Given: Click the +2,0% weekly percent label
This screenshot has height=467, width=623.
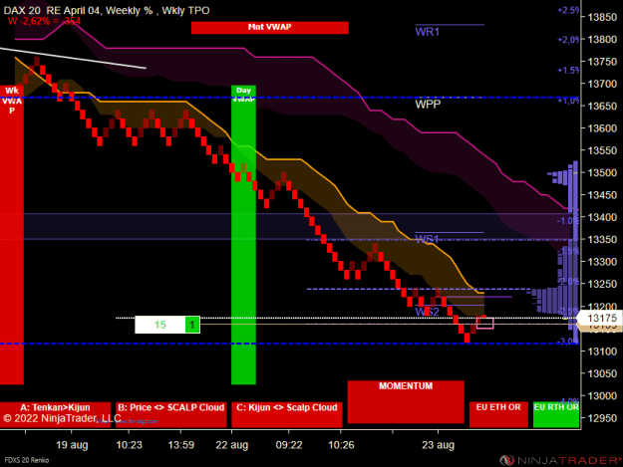Looking at the screenshot, I should tap(568, 40).
